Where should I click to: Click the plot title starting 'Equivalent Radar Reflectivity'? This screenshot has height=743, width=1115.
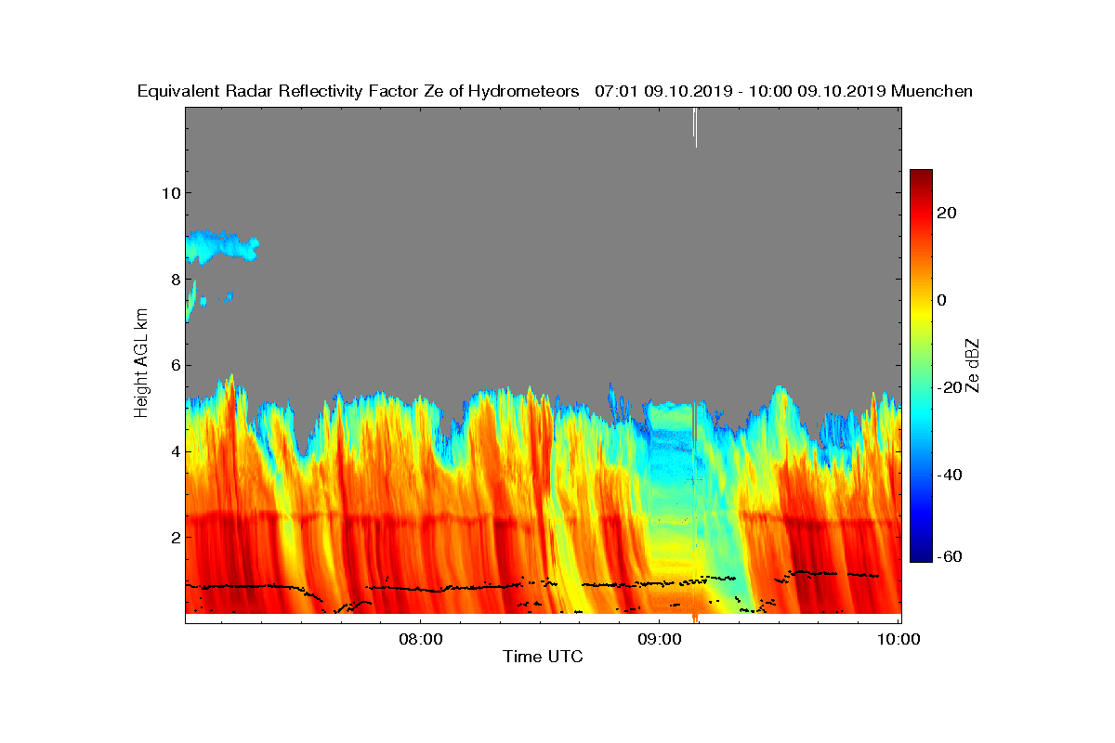click(x=555, y=91)
